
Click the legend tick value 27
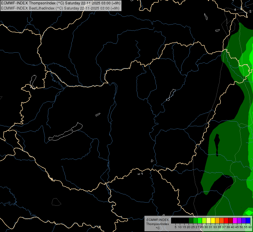[x=197, y=227]
